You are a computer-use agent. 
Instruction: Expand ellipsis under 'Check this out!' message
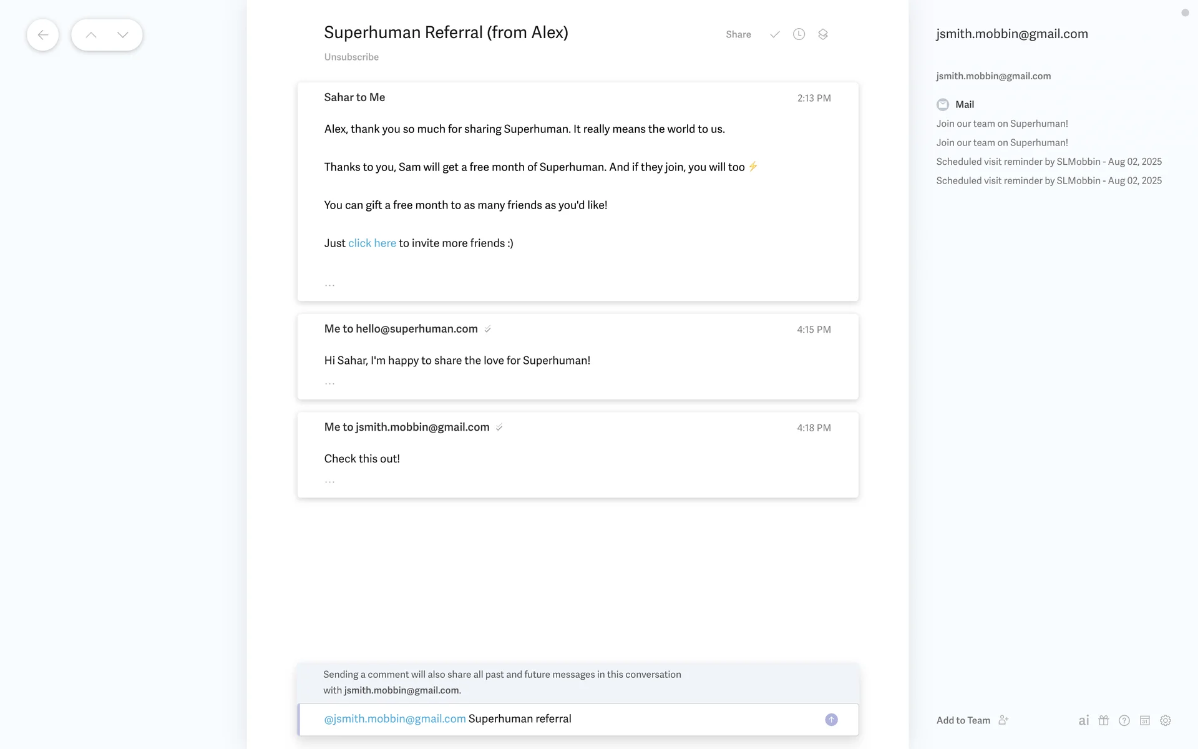pyautogui.click(x=329, y=482)
